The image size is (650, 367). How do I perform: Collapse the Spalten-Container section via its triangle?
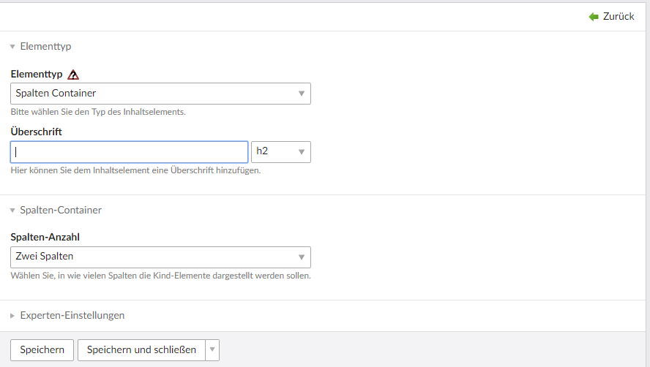(12, 211)
